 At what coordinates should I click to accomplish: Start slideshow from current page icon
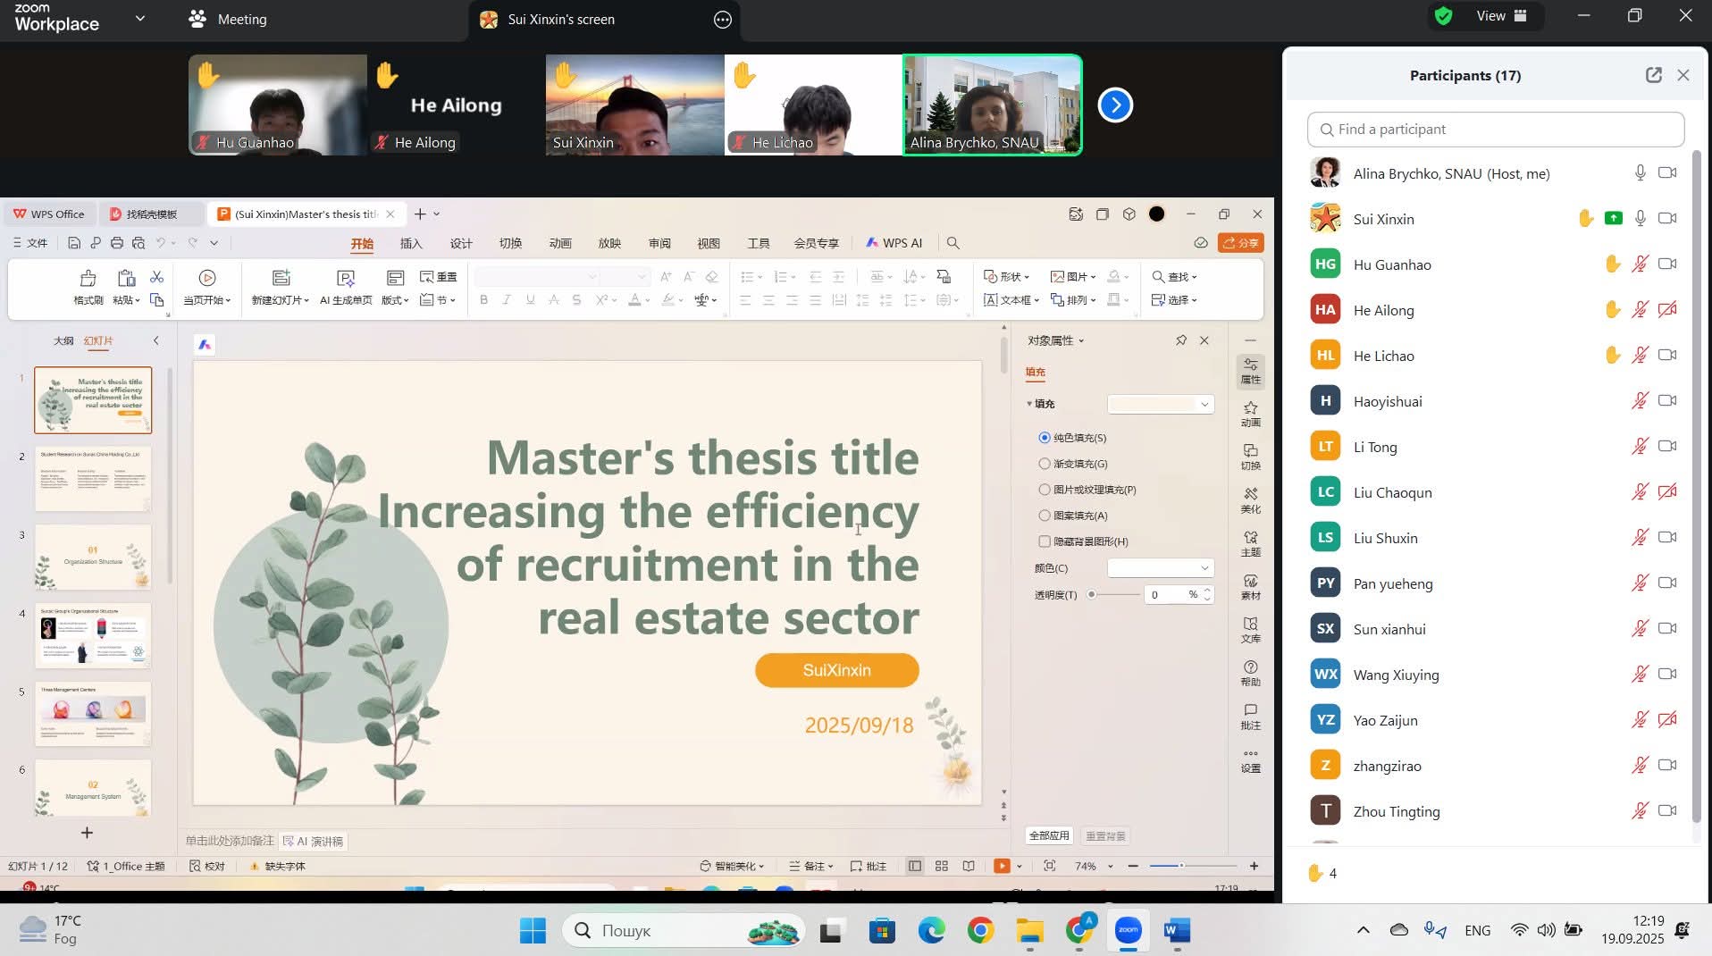(207, 279)
